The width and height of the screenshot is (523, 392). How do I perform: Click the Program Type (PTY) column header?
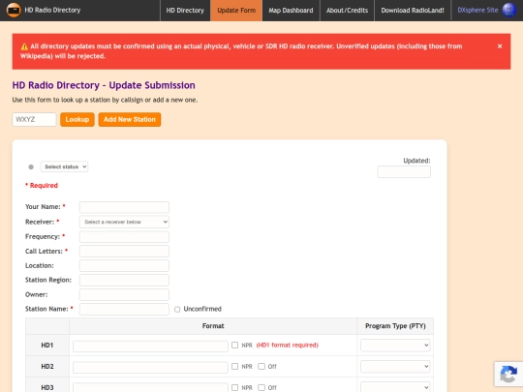point(395,326)
